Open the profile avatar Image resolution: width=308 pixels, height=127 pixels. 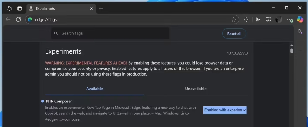coord(279,20)
